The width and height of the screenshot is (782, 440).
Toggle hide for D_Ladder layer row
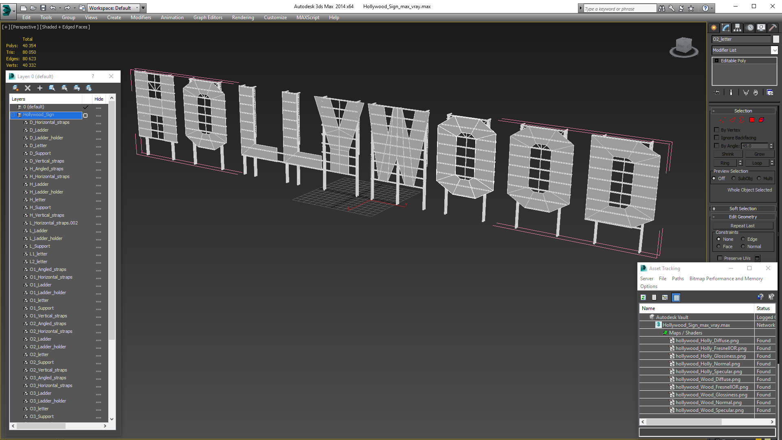pyautogui.click(x=99, y=132)
